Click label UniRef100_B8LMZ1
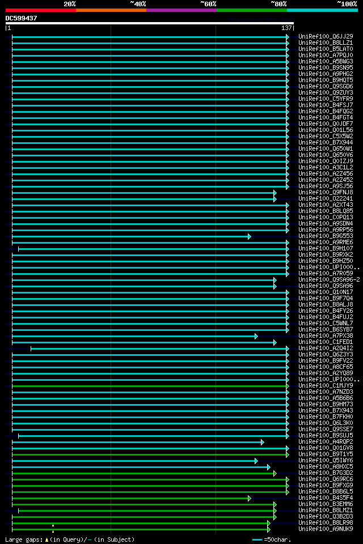 coord(326,511)
